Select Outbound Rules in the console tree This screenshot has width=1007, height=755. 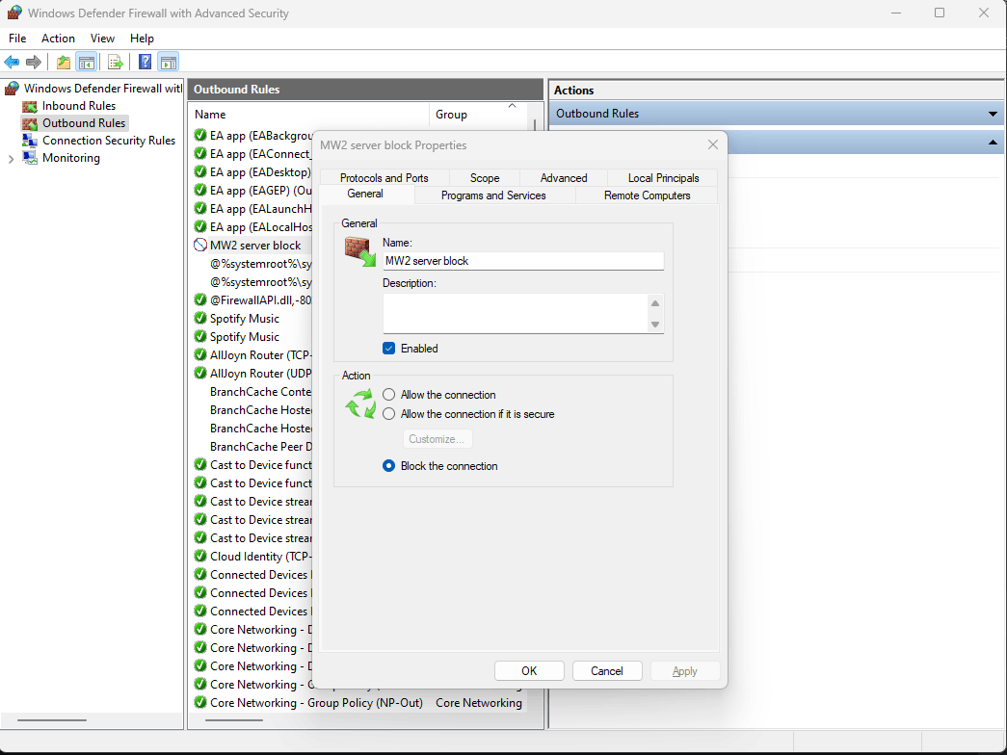(84, 123)
